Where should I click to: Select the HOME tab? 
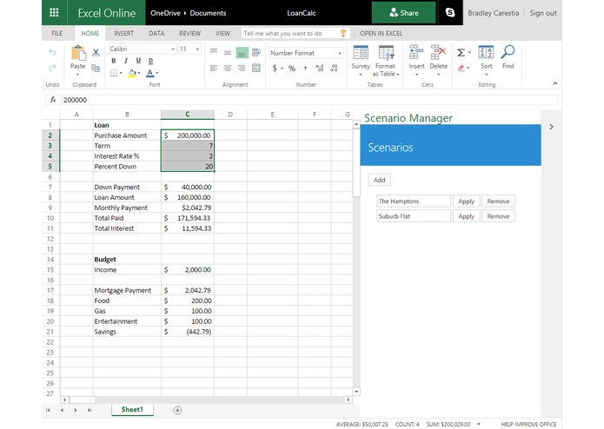click(x=90, y=34)
